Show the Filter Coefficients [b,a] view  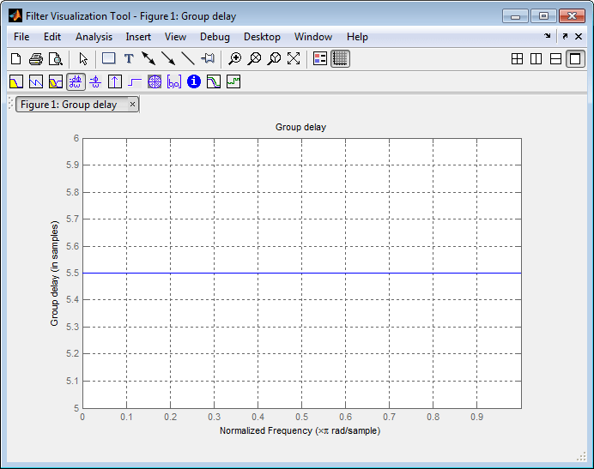174,81
